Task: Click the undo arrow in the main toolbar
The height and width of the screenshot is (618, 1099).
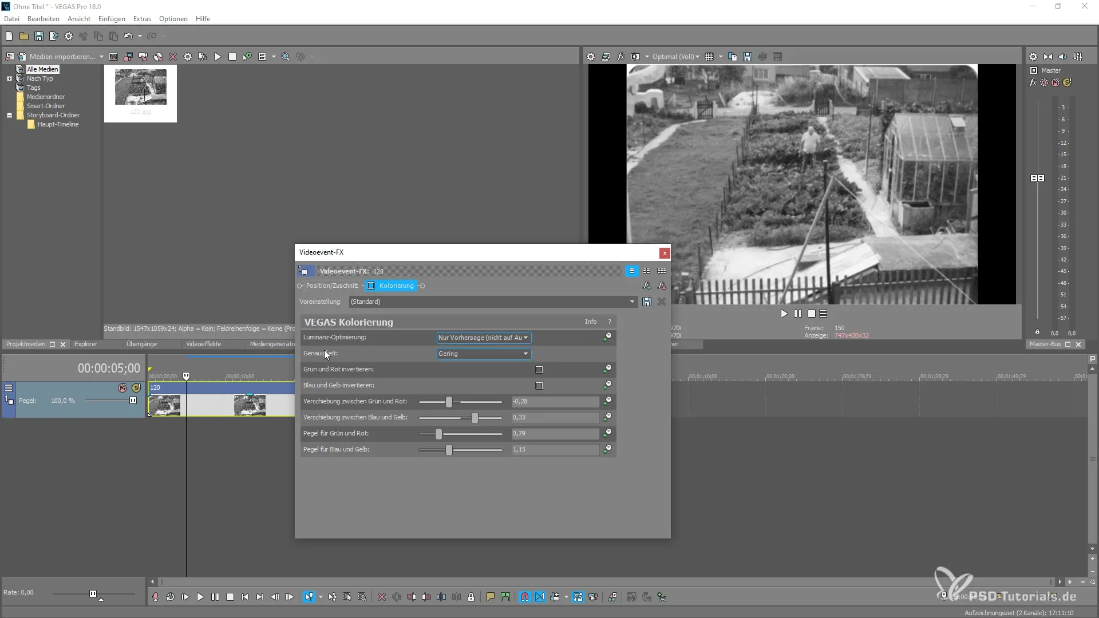Action: click(x=128, y=36)
